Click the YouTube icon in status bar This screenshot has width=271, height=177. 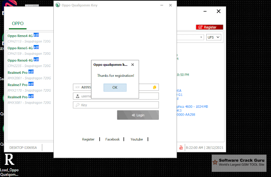181,147
